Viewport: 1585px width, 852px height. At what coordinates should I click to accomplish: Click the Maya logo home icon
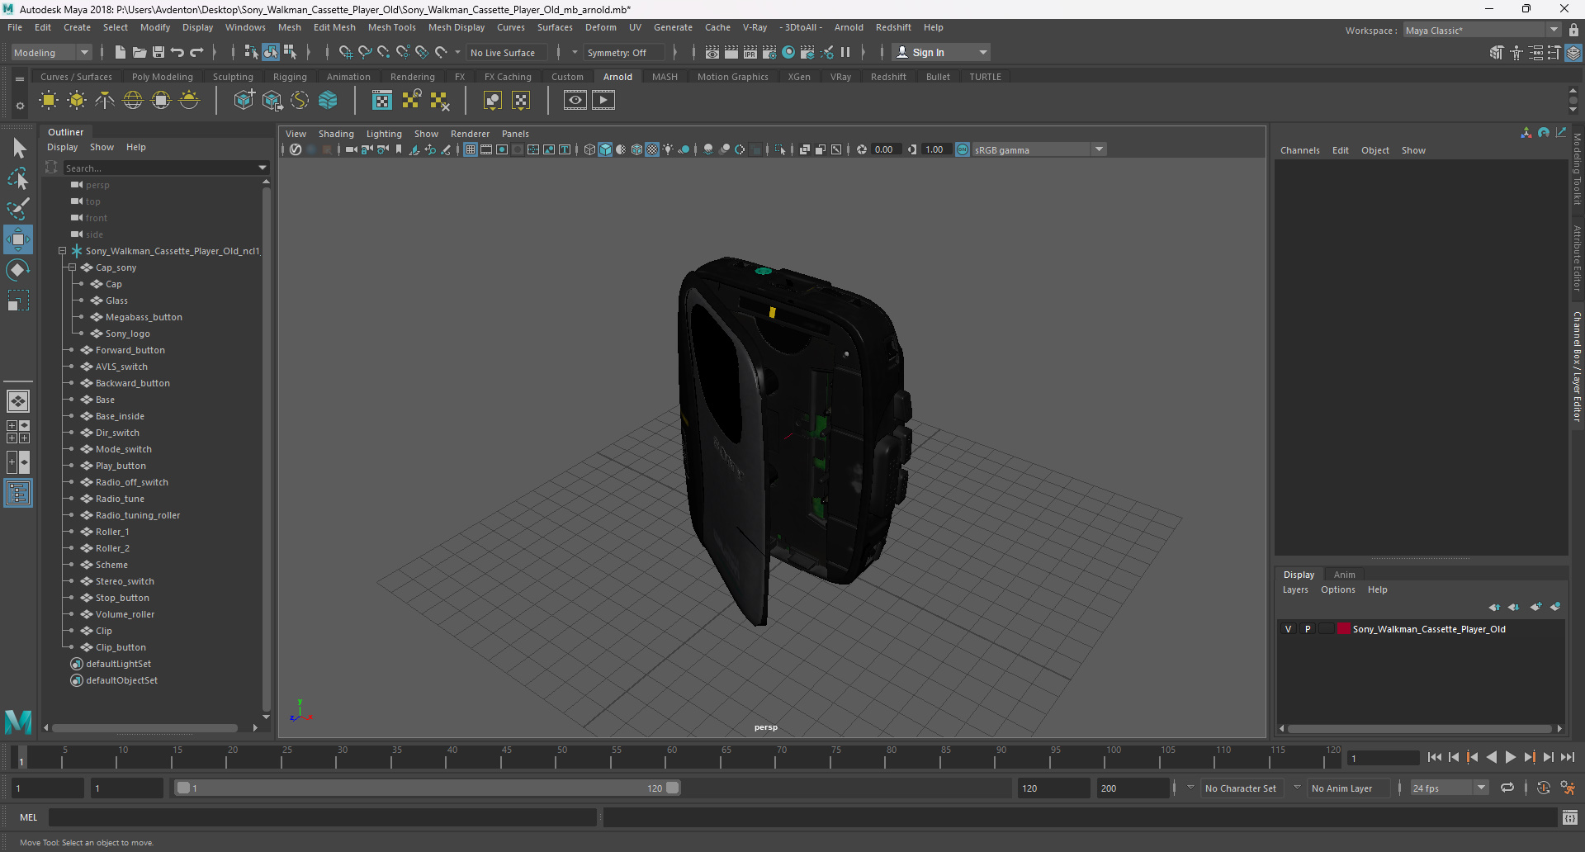click(18, 722)
